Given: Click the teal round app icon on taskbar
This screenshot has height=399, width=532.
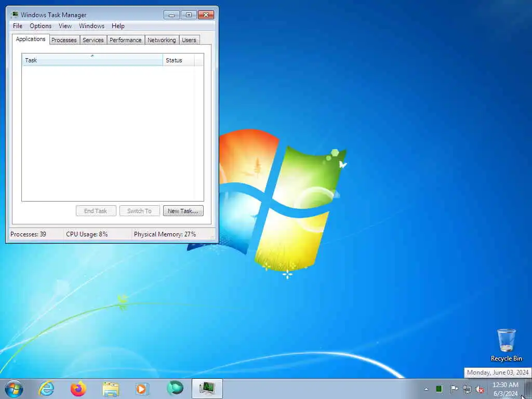Looking at the screenshot, I should [175, 388].
